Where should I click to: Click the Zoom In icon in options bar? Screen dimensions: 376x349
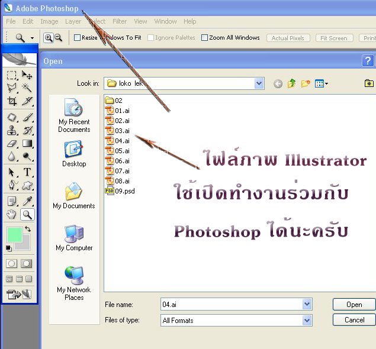[49, 38]
